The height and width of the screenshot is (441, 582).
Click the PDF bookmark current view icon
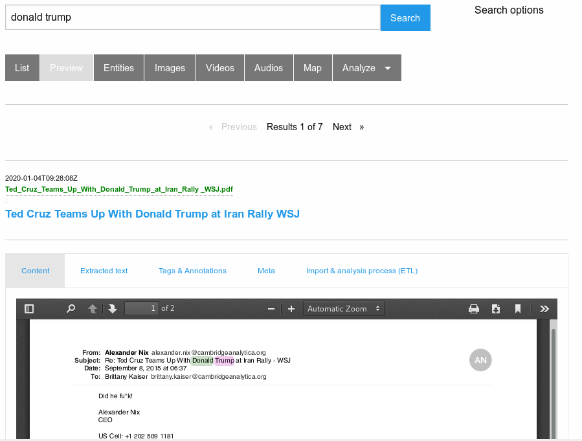(518, 309)
